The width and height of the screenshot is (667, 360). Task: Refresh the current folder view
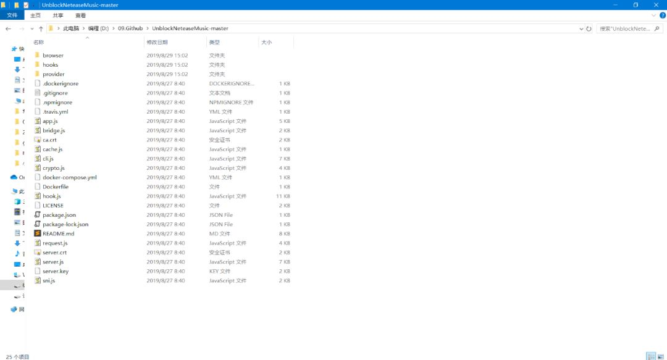tap(589, 28)
